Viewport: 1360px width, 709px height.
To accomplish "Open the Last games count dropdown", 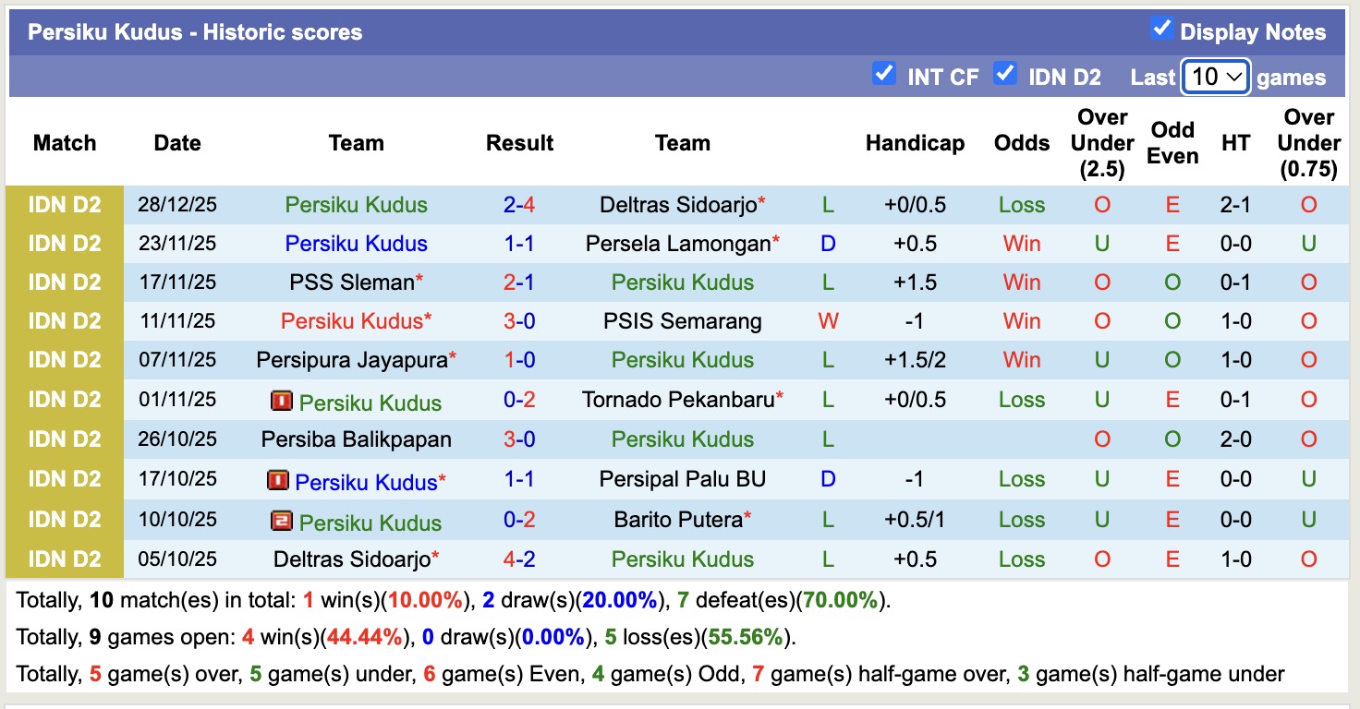I will tap(1215, 77).
